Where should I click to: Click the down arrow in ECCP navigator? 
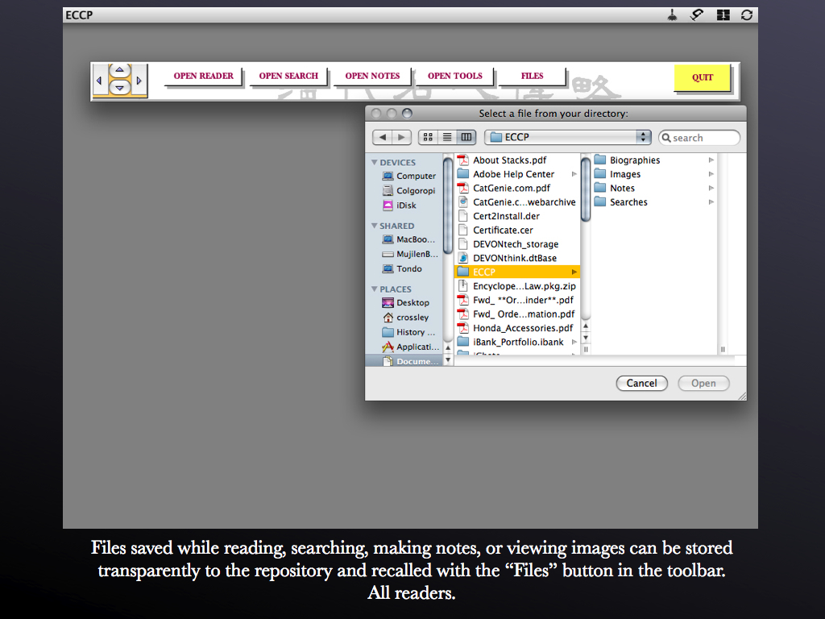point(120,87)
